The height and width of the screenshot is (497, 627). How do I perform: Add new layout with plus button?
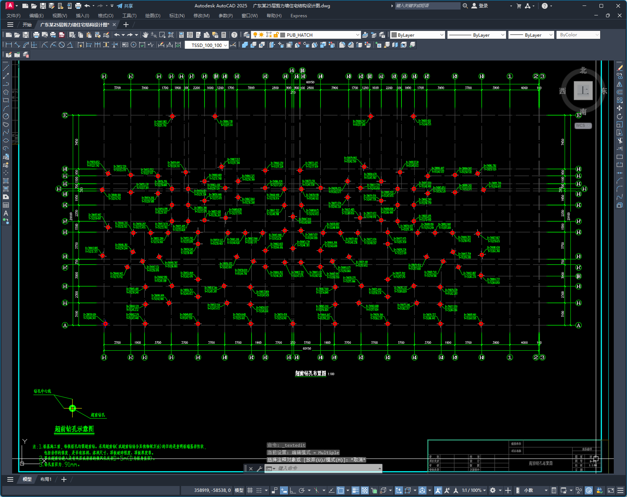coord(64,479)
